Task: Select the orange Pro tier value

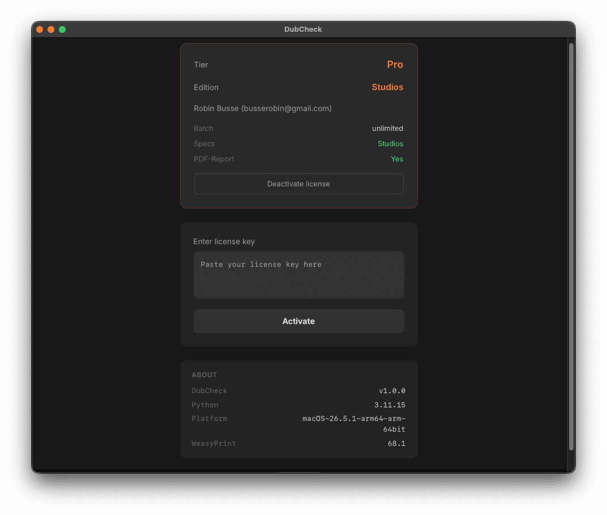Action: 395,65
